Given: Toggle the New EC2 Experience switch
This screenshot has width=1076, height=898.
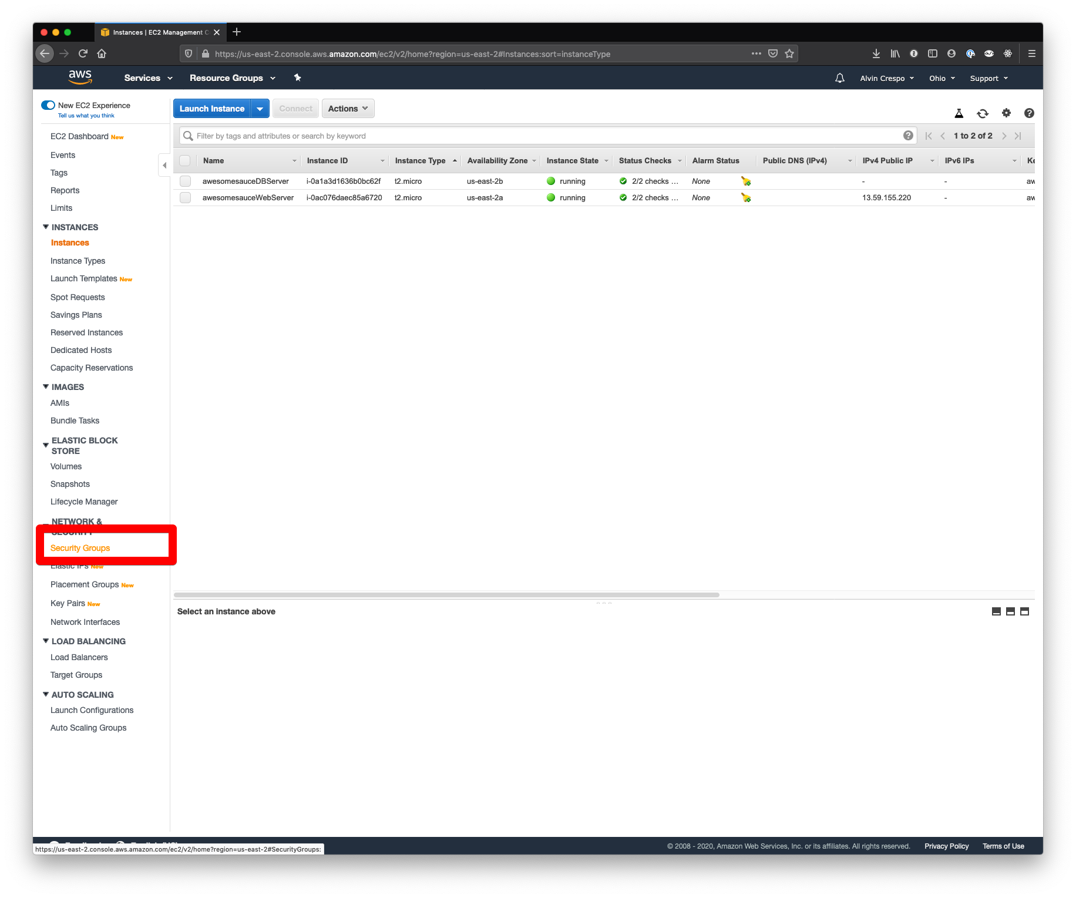Looking at the screenshot, I should 48,105.
